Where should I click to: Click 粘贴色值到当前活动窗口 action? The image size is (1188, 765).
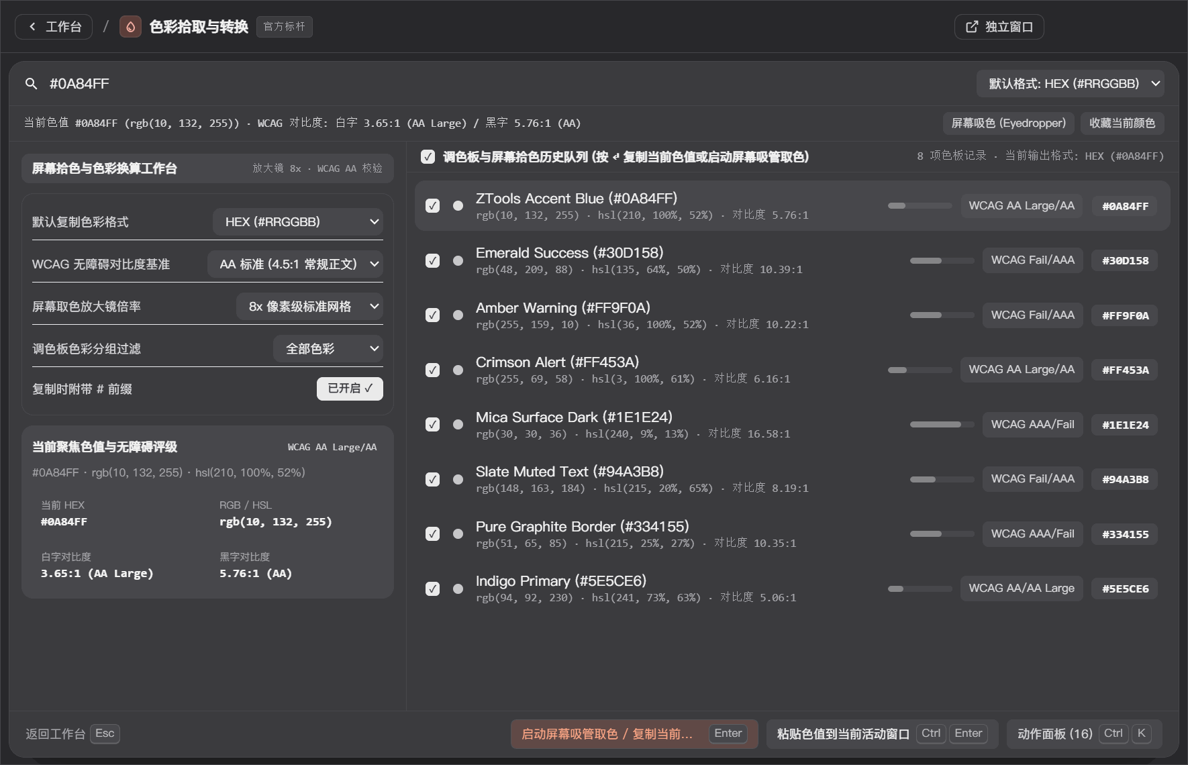(x=882, y=734)
